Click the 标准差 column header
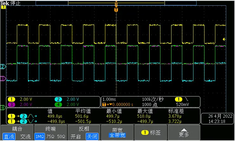The width and height of the screenshot is (235, 141). coord(176,111)
